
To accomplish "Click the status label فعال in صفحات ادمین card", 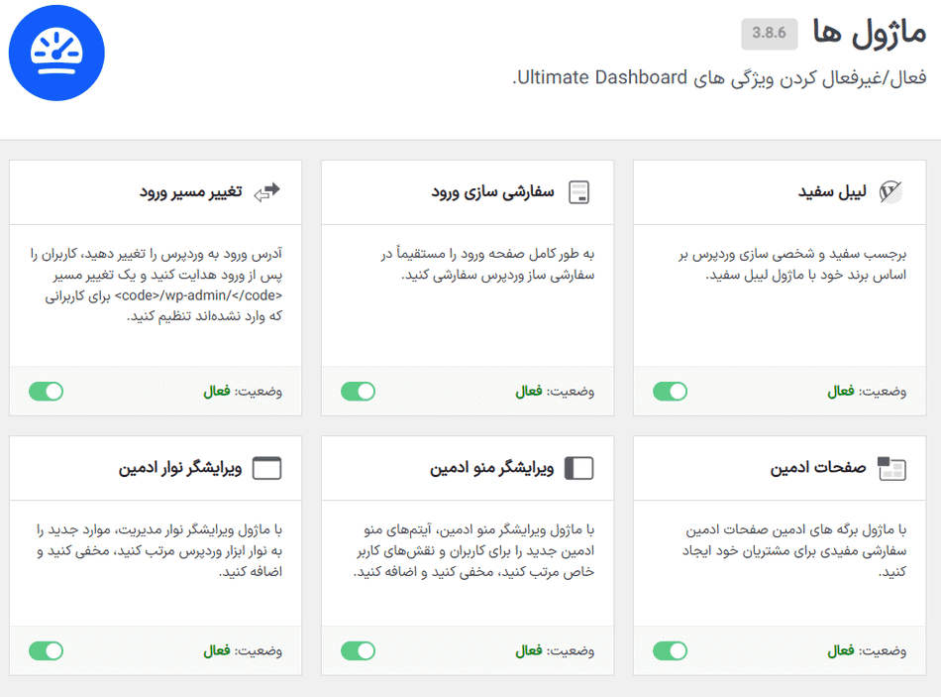I will [x=841, y=651].
